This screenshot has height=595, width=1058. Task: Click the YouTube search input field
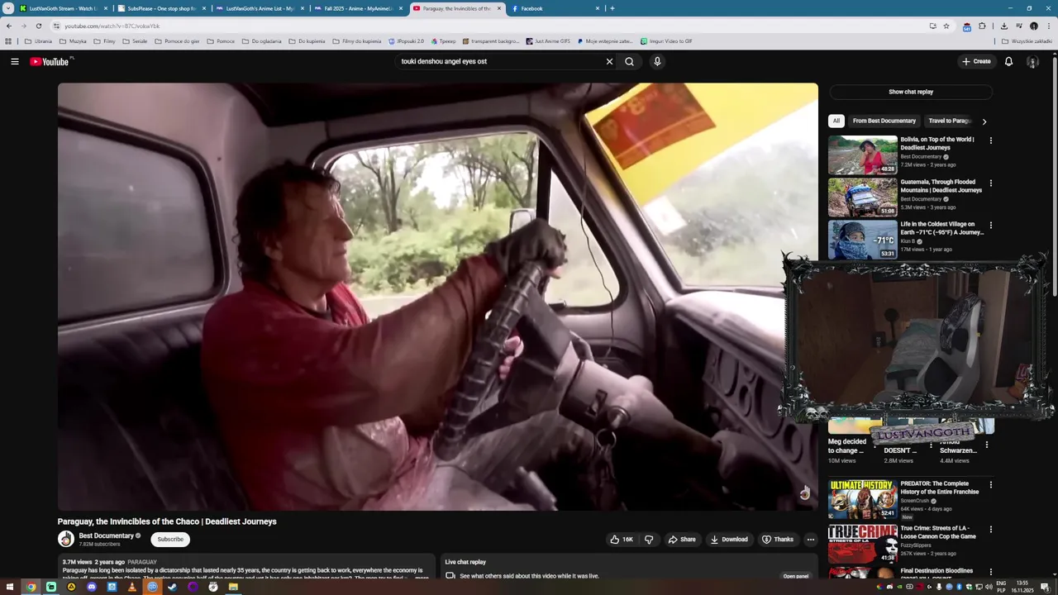[x=500, y=61]
